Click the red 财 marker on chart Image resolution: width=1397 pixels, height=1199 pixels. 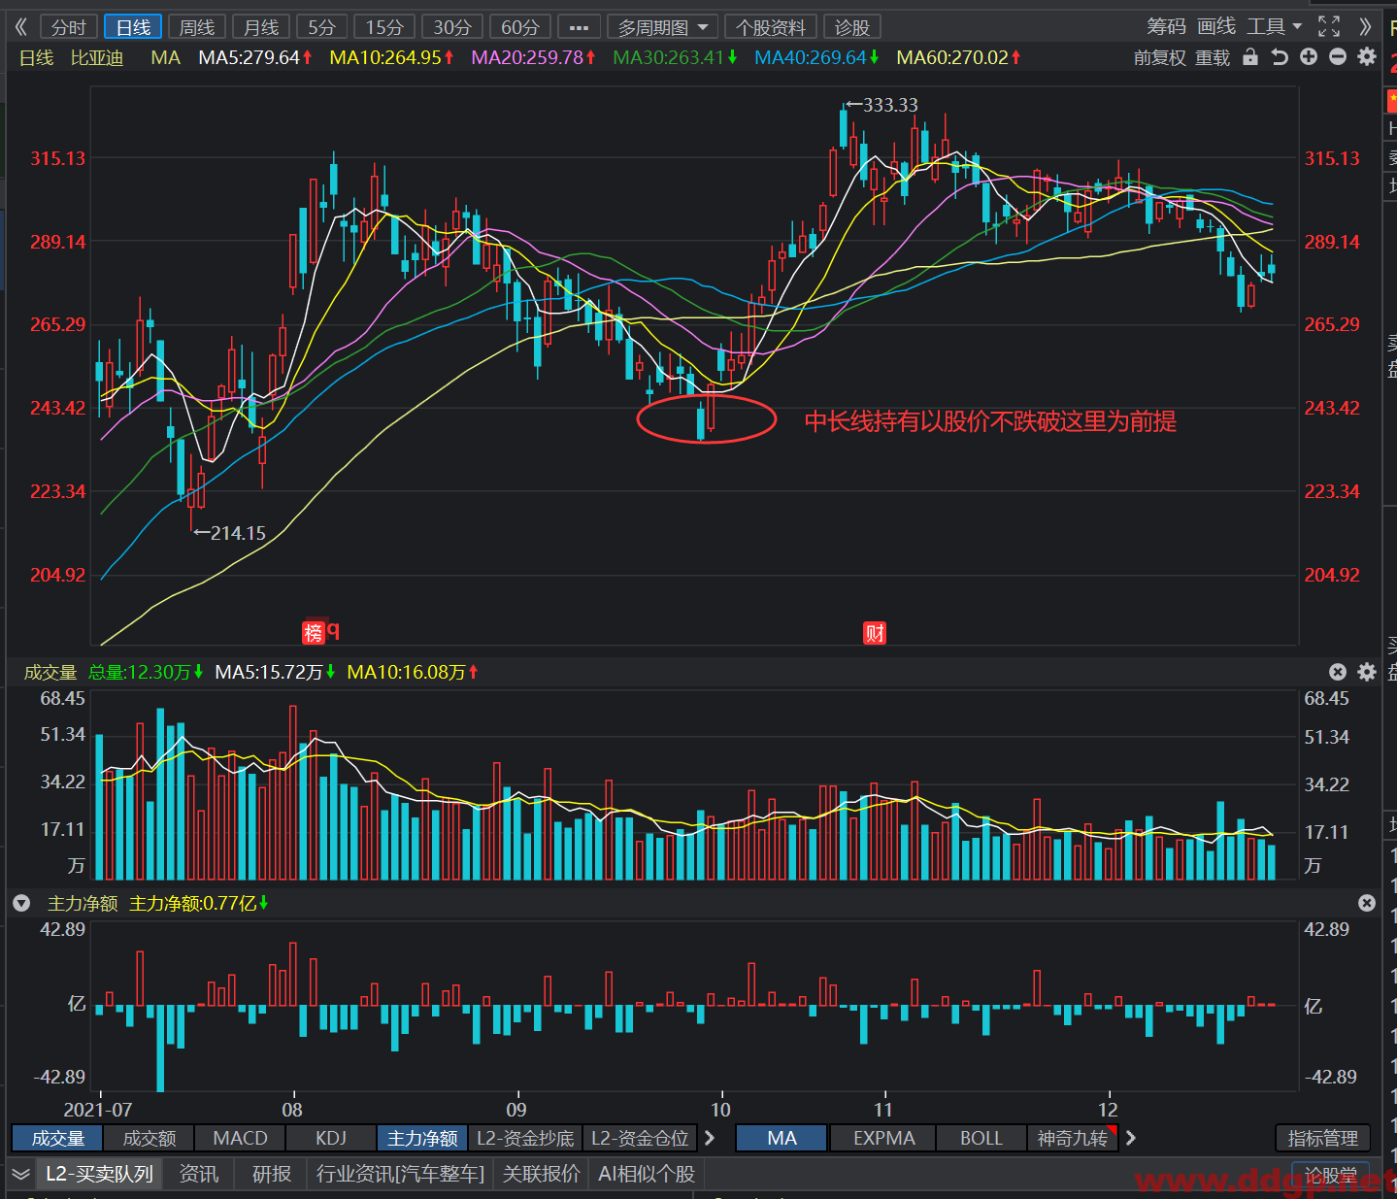[875, 633]
